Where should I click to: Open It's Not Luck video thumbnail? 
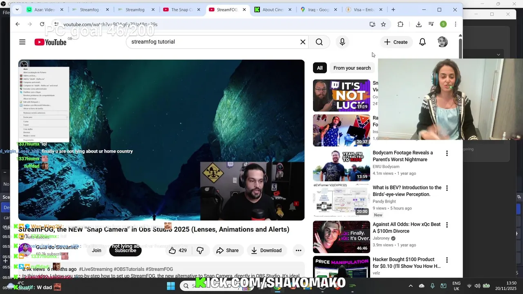[x=342, y=96]
